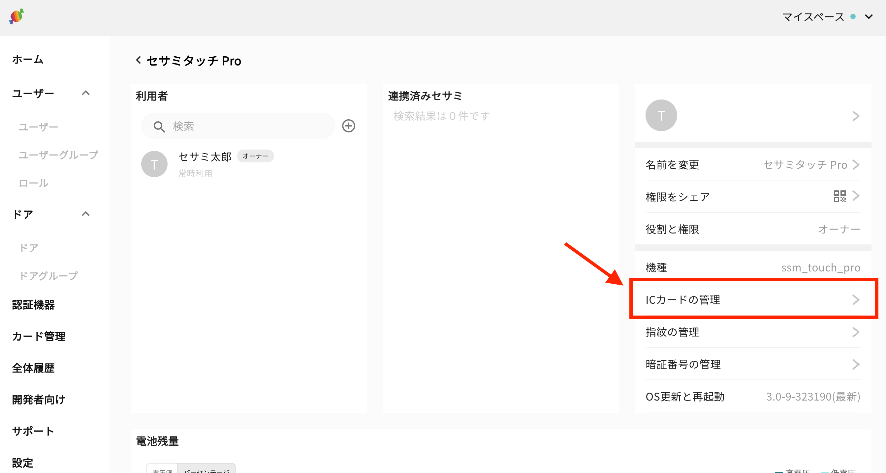Click the OS更新と再起動 label
The height and width of the screenshot is (473, 886).
tap(685, 397)
